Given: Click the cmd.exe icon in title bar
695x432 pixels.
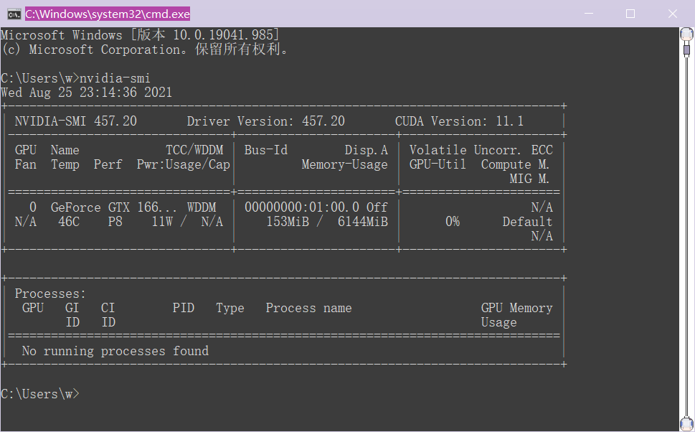Looking at the screenshot, I should 14,14.
